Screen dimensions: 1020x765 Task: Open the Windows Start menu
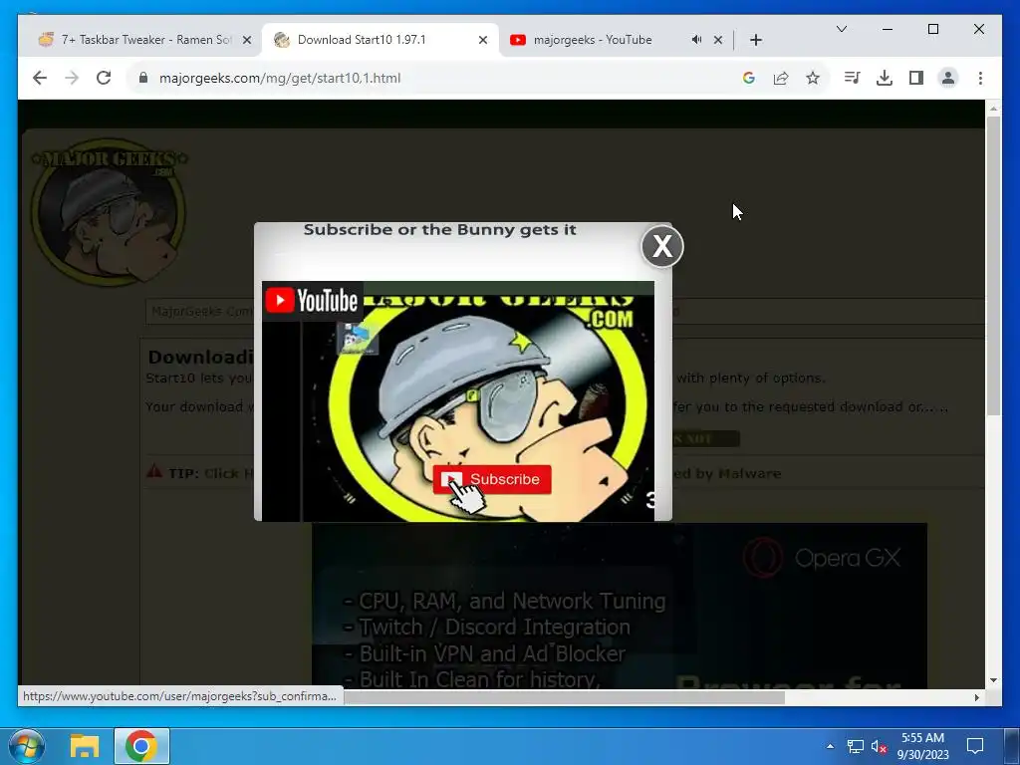[27, 746]
